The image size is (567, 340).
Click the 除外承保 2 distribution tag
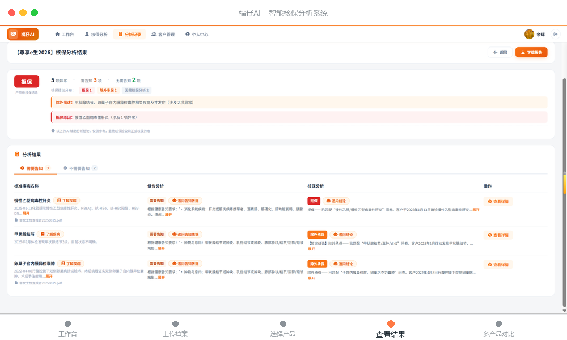coord(108,90)
